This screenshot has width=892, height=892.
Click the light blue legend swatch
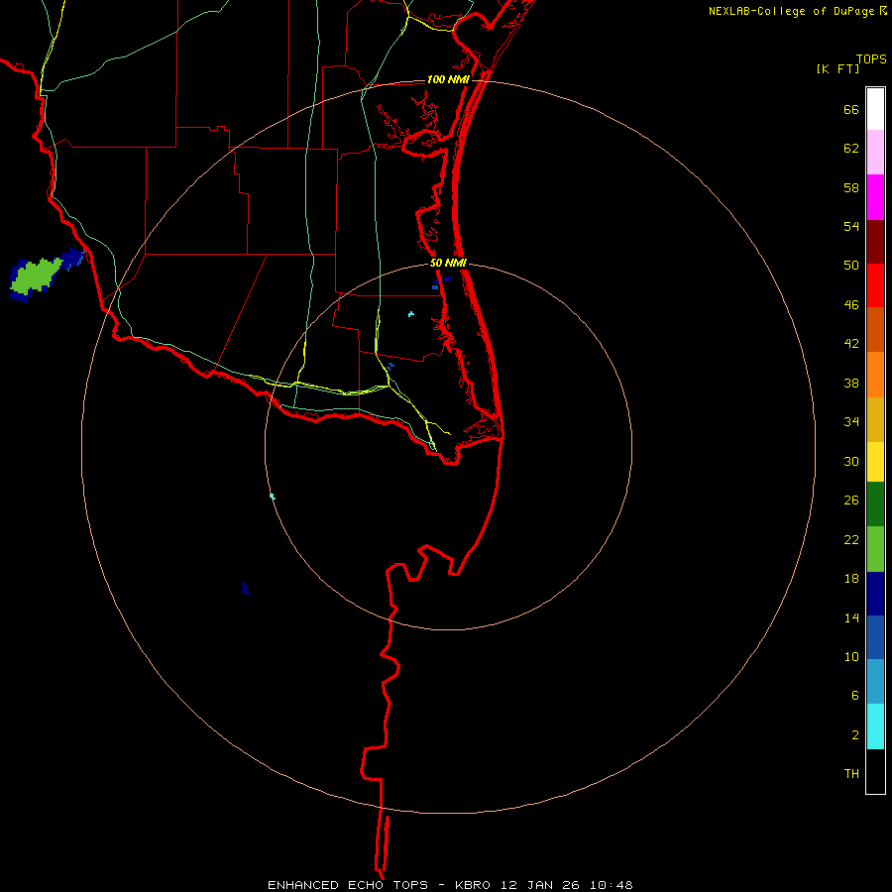click(x=875, y=682)
